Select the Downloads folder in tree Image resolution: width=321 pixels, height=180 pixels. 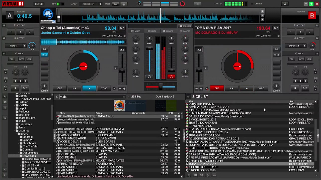tap(29, 156)
